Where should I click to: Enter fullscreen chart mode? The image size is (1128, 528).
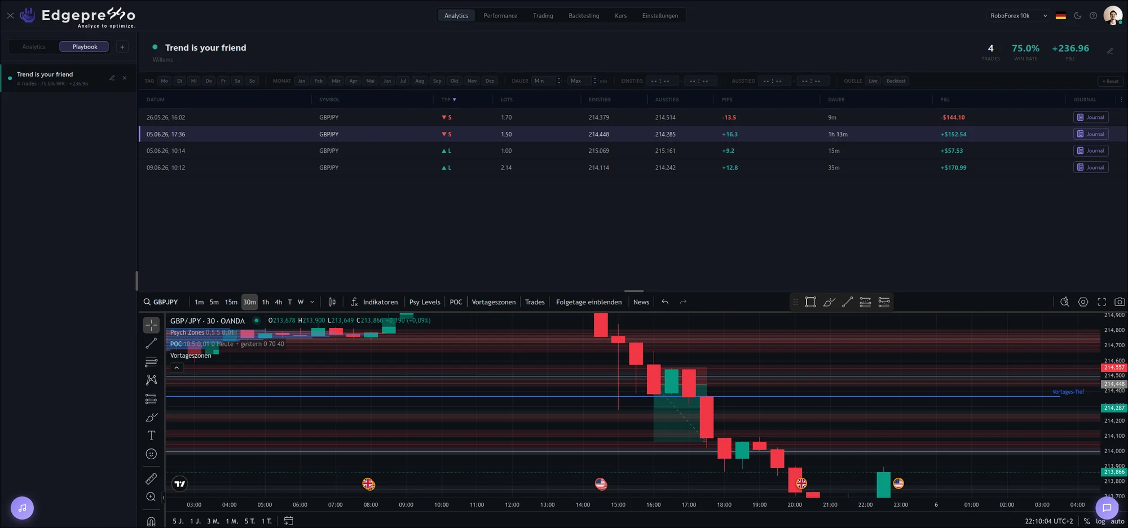[1101, 302]
